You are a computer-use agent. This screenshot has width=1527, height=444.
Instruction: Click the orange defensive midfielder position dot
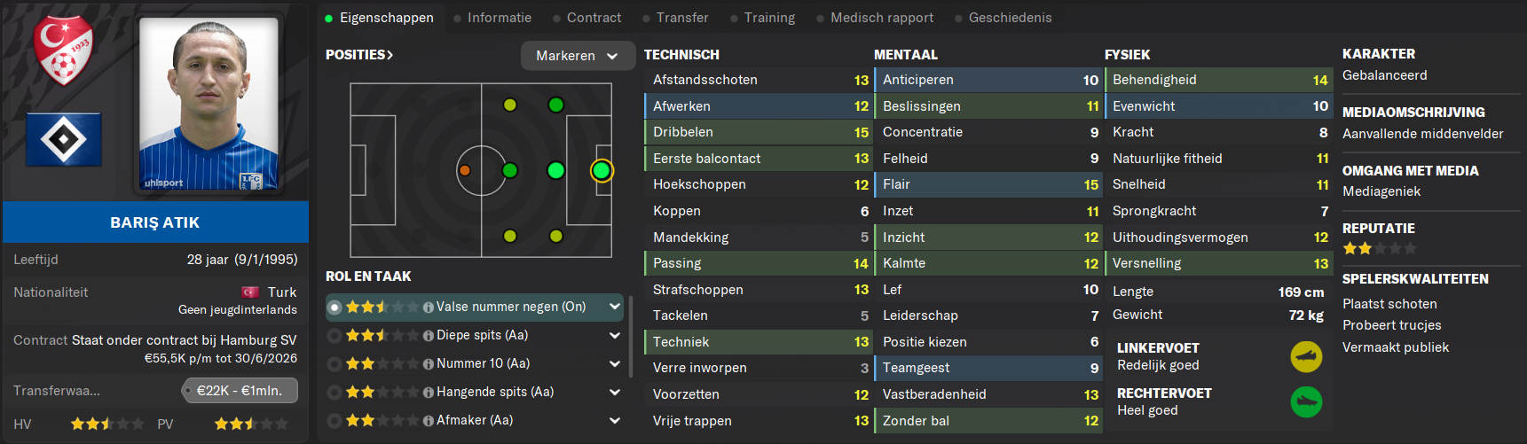[x=464, y=170]
